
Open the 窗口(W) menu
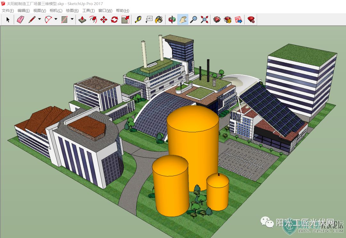click(105, 11)
